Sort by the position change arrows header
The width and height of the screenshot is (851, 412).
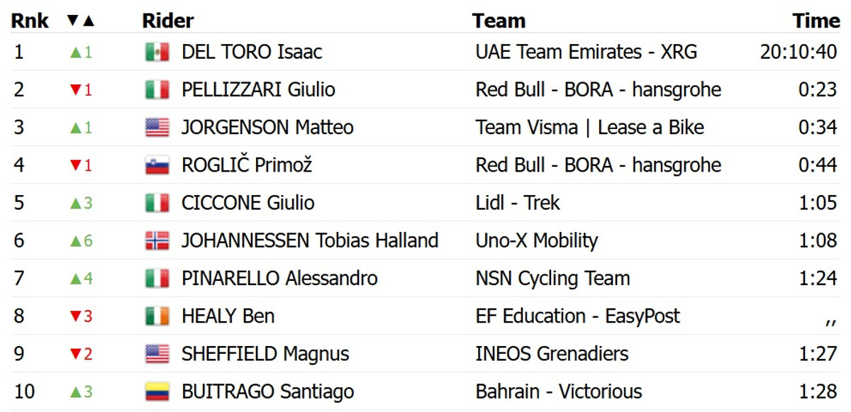coord(81,21)
